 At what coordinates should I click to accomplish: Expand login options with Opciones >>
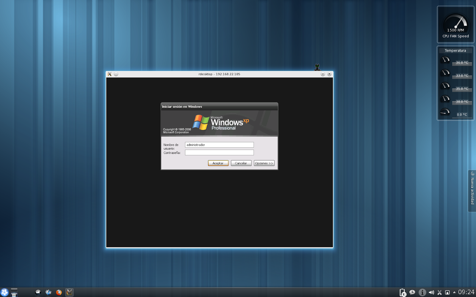click(264, 163)
